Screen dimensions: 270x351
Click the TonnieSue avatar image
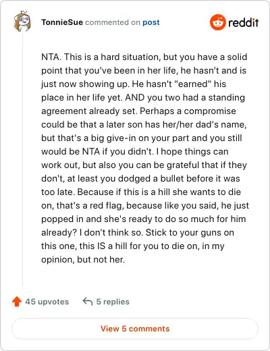(22, 22)
